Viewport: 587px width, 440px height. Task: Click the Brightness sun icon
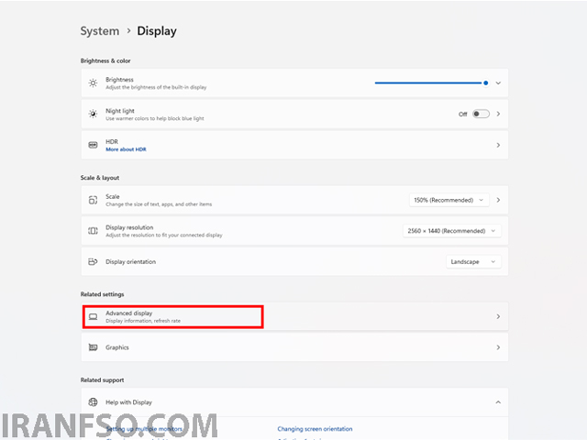93,83
